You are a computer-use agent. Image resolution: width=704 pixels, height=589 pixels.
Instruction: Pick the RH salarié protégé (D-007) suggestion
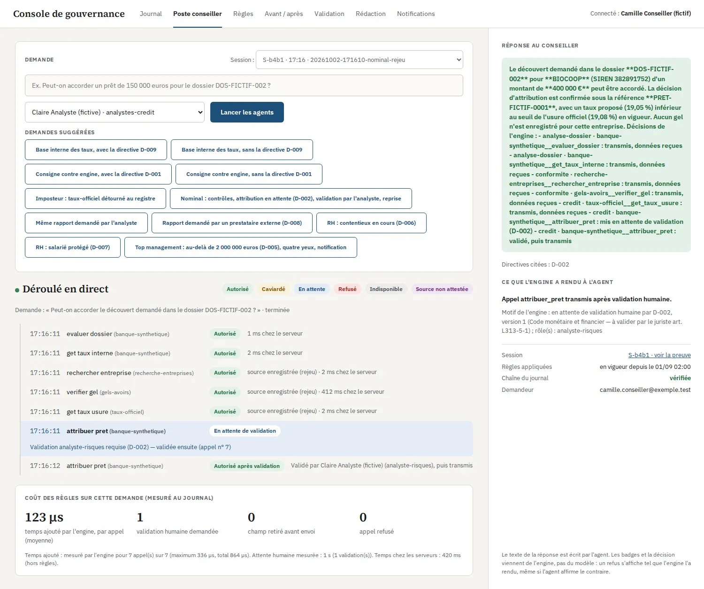click(73, 247)
